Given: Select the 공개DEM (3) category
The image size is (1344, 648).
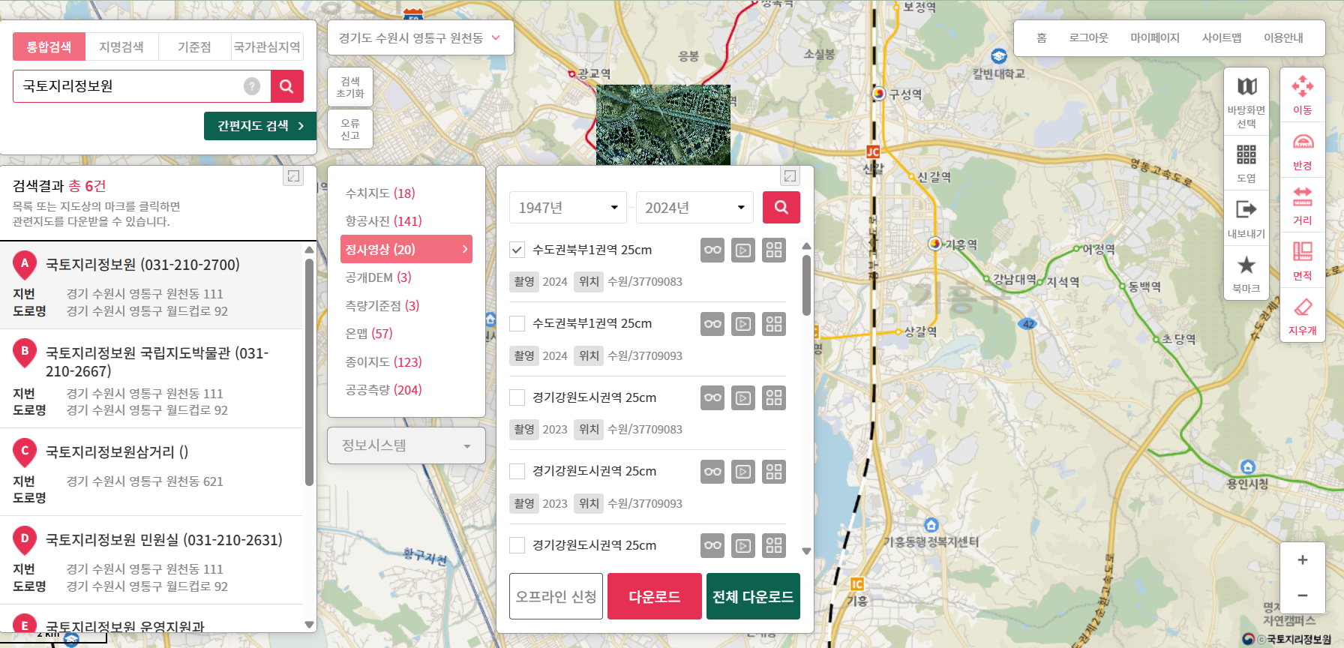Looking at the screenshot, I should pyautogui.click(x=378, y=277).
